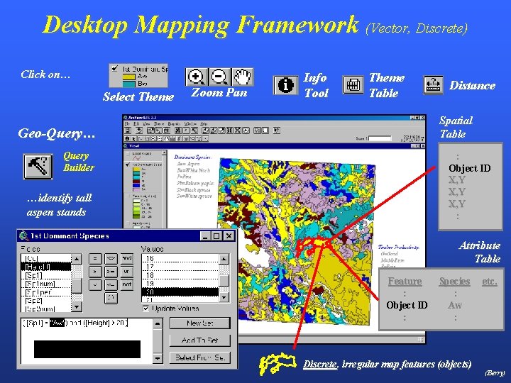Click the greater-or-equal operator button
The image size is (511, 383).
[111, 272]
